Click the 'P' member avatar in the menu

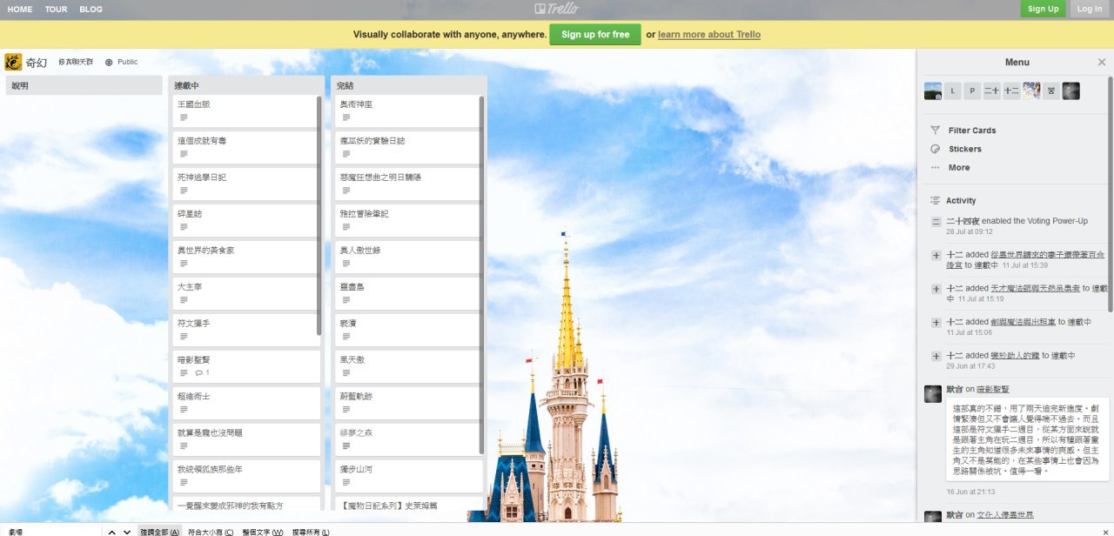coord(973,91)
